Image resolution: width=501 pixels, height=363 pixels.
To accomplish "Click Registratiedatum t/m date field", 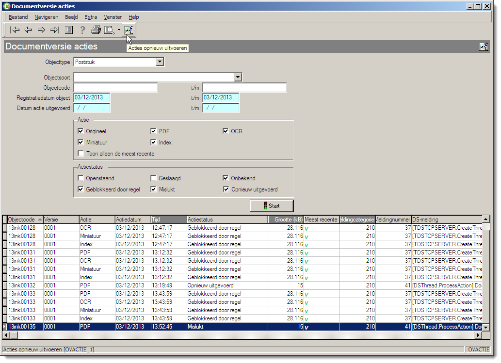I will (x=221, y=98).
